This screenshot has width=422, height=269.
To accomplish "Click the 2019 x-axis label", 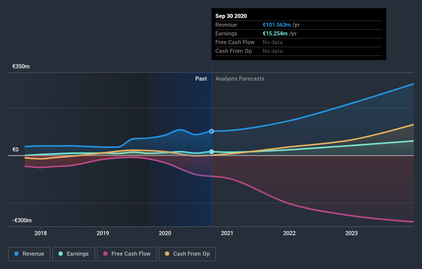I will point(103,233).
